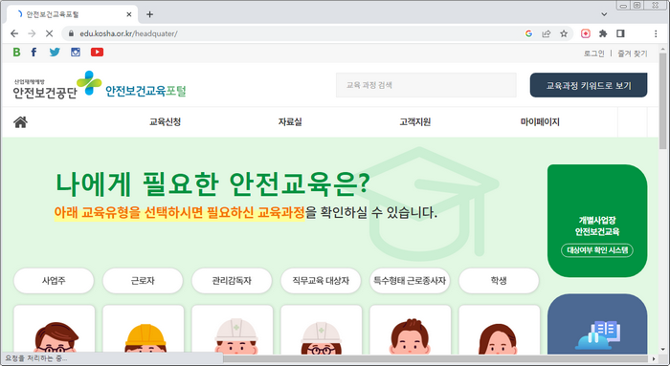Image resolution: width=670 pixels, height=366 pixels.
Task: Select the 관리감독자 education type
Action: (232, 281)
